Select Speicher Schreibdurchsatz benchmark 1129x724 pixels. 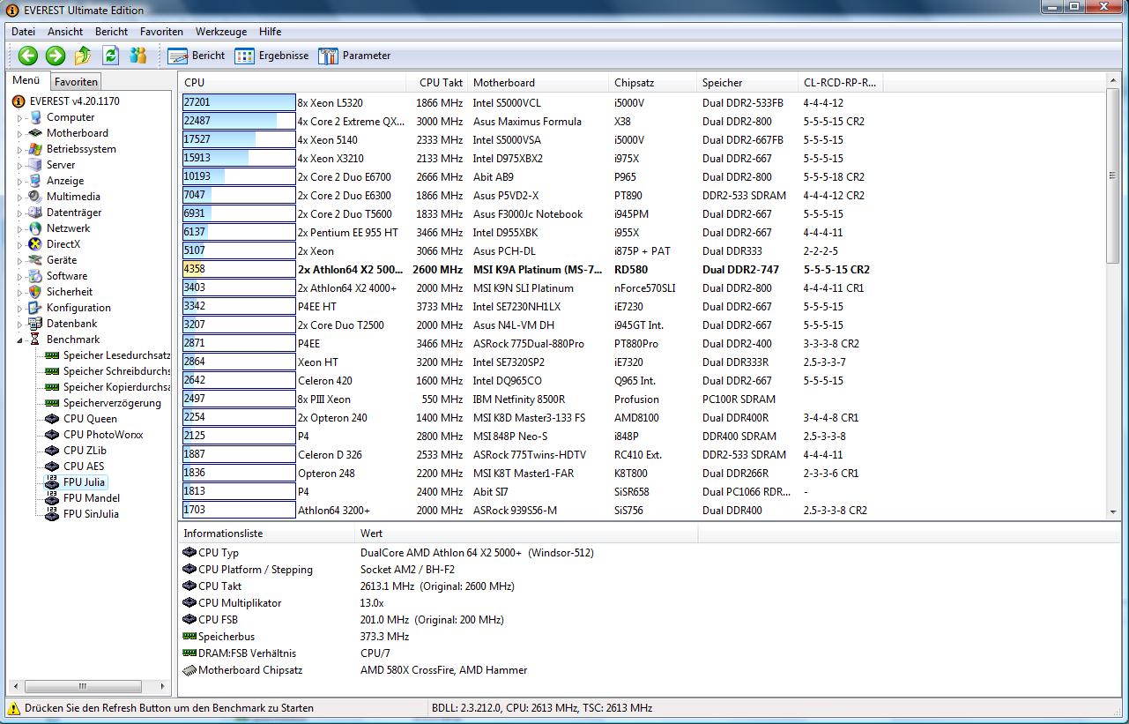[108, 371]
